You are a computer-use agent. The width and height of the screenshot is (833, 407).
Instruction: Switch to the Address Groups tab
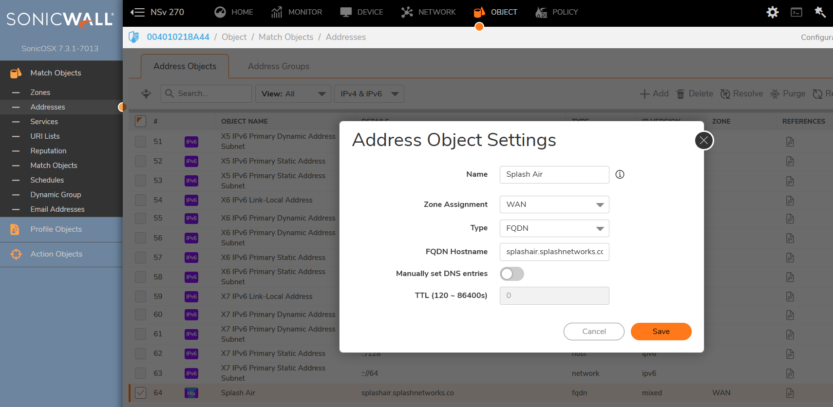click(279, 66)
